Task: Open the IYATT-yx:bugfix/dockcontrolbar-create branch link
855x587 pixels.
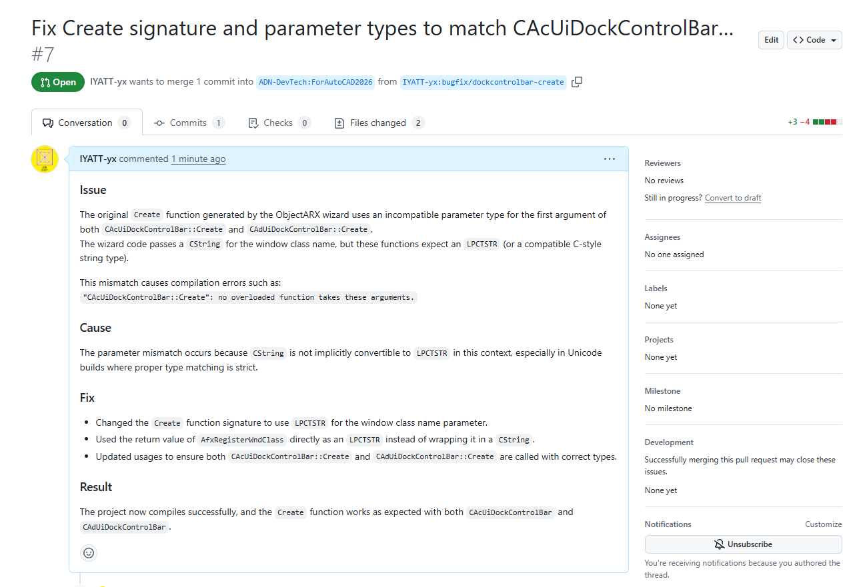Action: click(x=483, y=82)
